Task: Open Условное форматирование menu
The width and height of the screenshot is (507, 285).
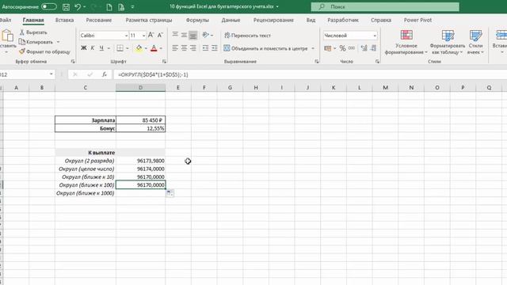Action: (406, 42)
